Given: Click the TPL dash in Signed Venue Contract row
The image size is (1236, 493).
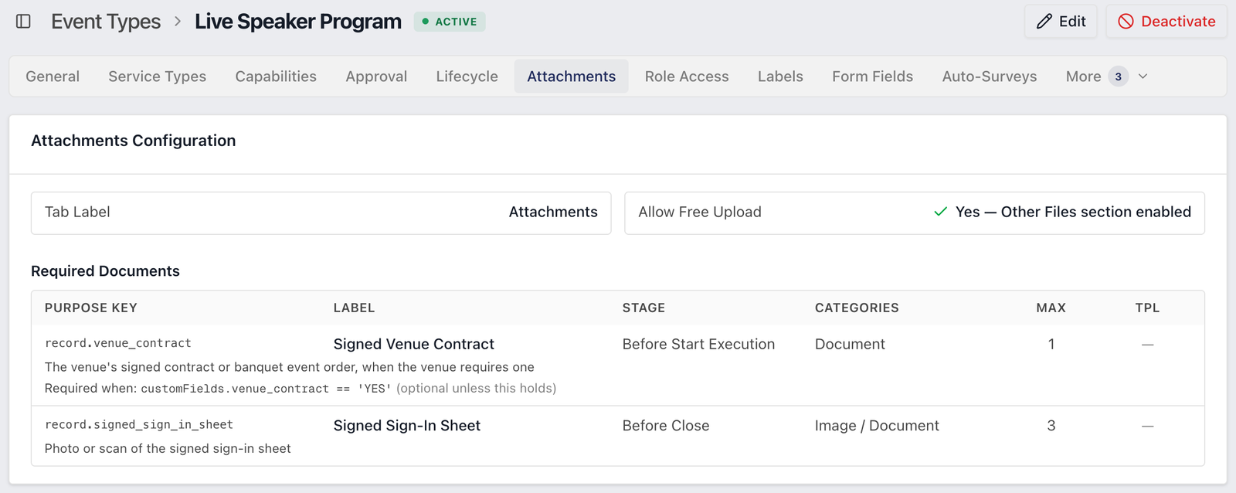Looking at the screenshot, I should (1148, 344).
